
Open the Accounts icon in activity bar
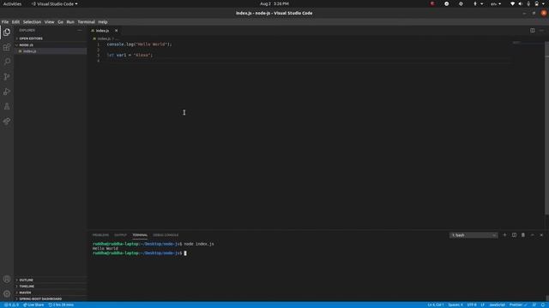pyautogui.click(x=7, y=279)
